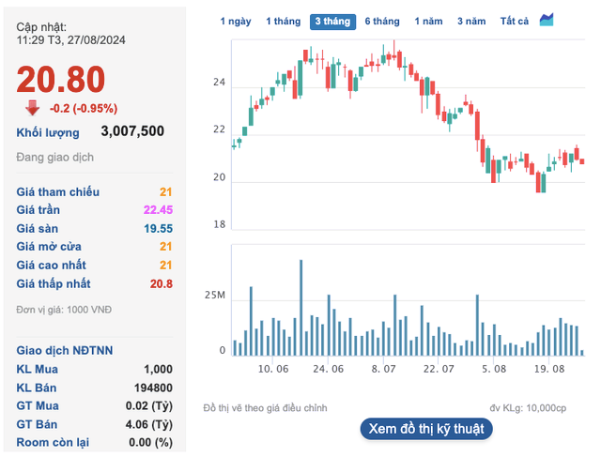Image resolution: width=601 pixels, height=457 pixels.
Task: Click the red down arrow price-change icon
Action: click(32, 106)
